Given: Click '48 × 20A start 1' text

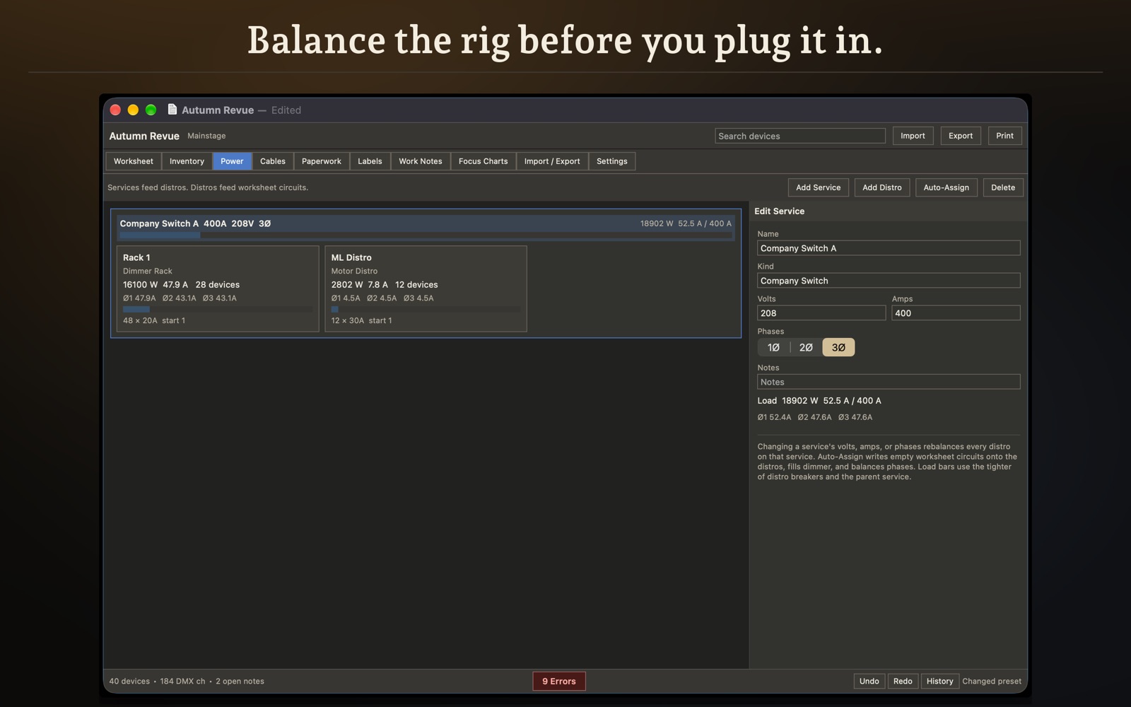Looking at the screenshot, I should click(x=154, y=320).
